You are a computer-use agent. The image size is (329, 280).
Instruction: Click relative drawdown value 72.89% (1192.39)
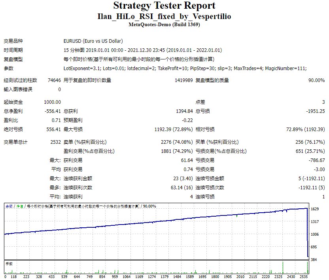tap(306, 130)
